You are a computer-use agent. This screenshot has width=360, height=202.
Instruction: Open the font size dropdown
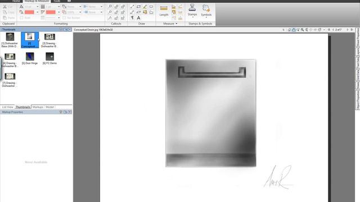37,7
